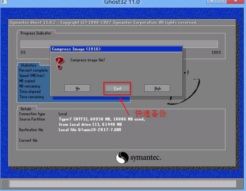246x191 pixels.
Task: Click the Ghost32 app icon in title bar
Action: click(4, 2)
